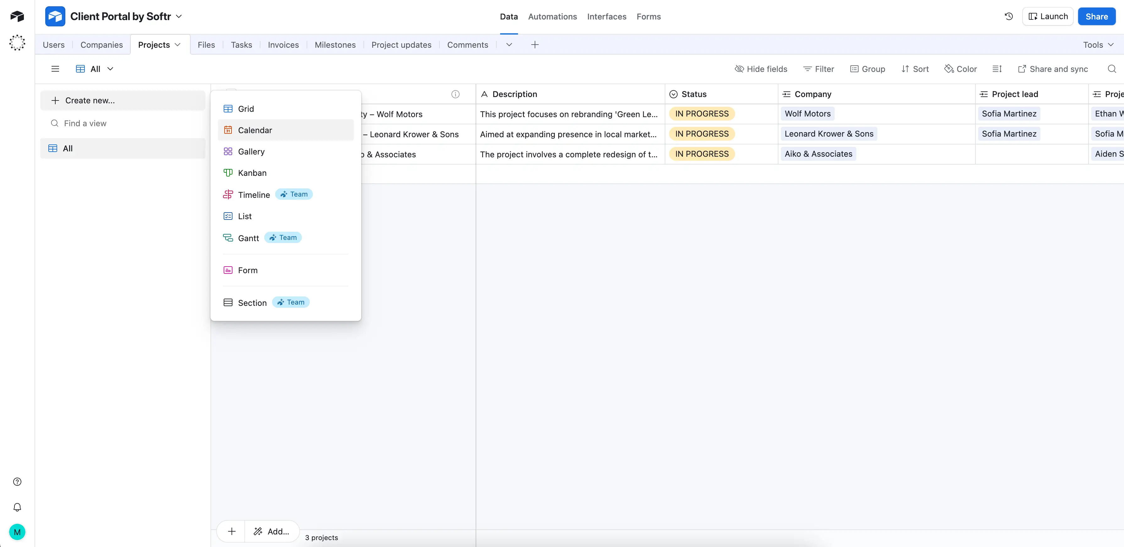Toggle the views sidebar with hamburger icon
This screenshot has width=1124, height=547.
pos(55,68)
